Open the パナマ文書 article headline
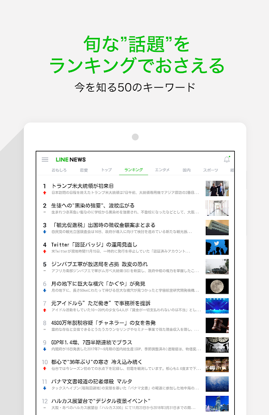This screenshot has height=415, width=269. 92,382
